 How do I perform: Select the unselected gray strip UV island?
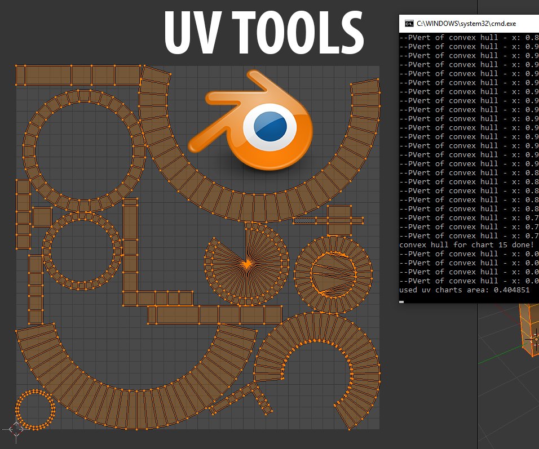[x=304, y=220]
